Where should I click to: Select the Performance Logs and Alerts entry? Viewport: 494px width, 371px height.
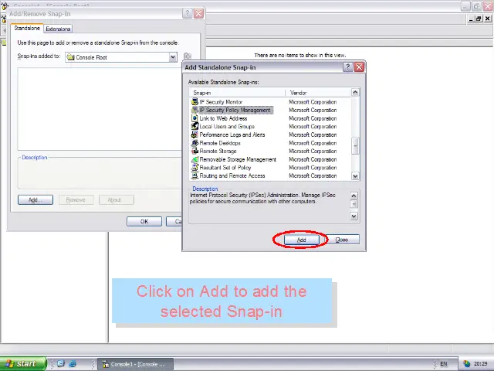(x=232, y=134)
